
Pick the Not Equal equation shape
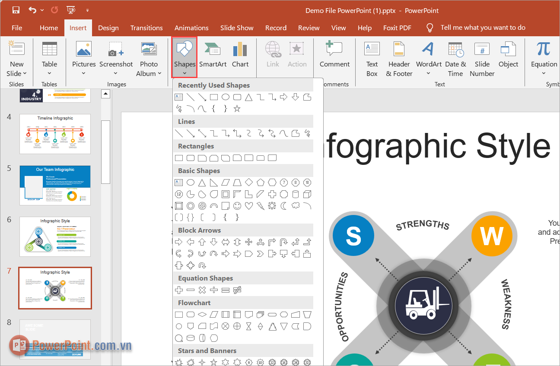pyautogui.click(x=237, y=290)
